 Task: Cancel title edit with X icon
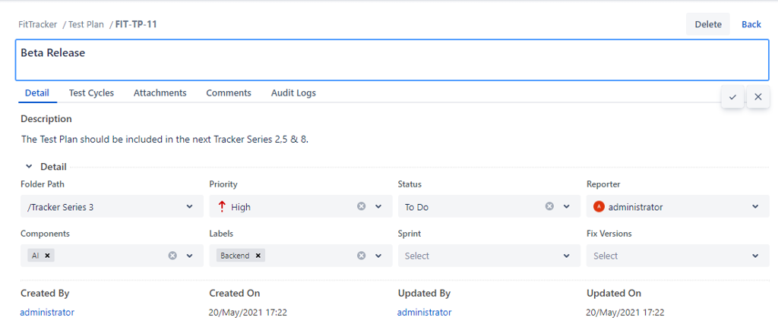pyautogui.click(x=757, y=97)
